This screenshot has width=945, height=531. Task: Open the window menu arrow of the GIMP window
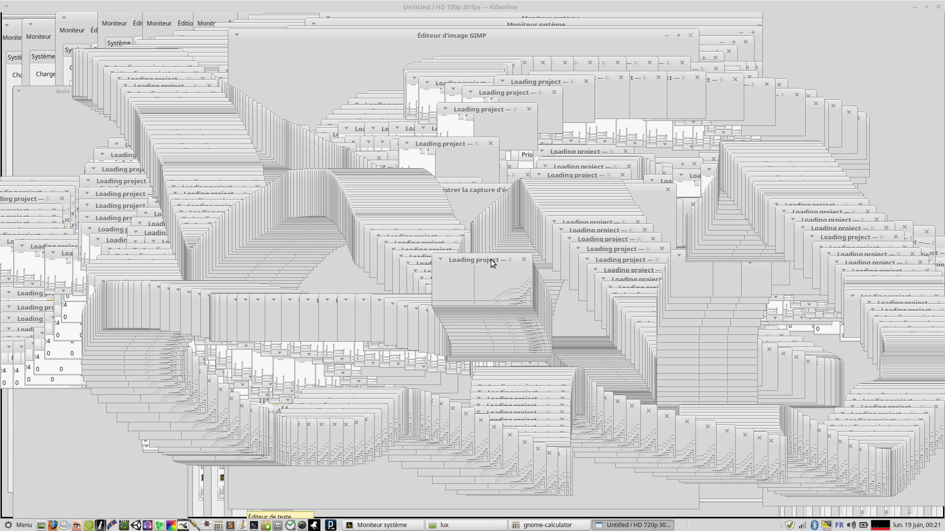[237, 35]
